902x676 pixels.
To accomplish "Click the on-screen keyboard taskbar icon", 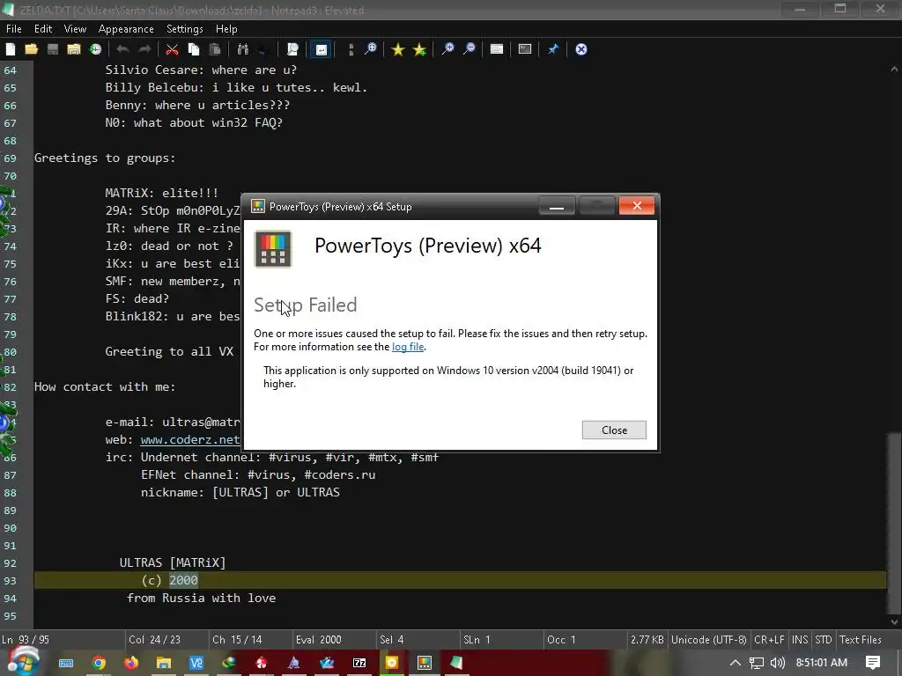I will [66, 663].
